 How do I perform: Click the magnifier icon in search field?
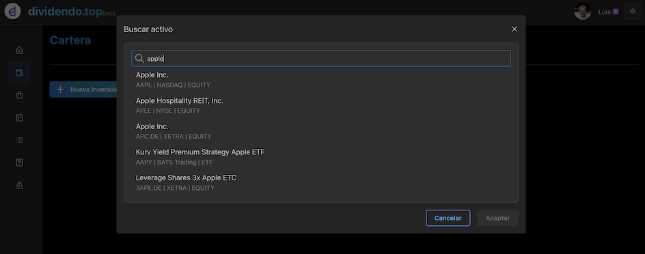(x=139, y=58)
